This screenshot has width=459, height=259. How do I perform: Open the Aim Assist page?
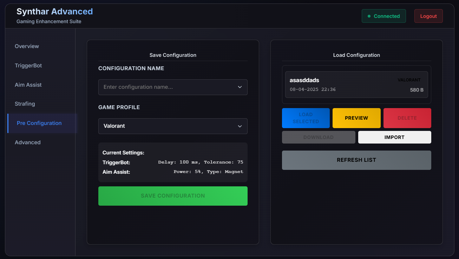(41, 85)
